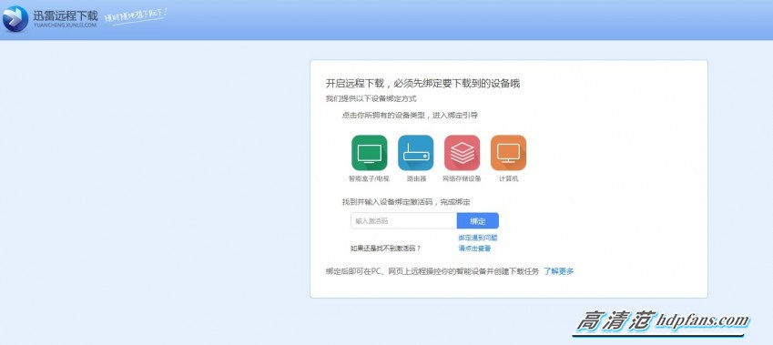Open the 绑定遇到问题 help link

(x=478, y=238)
